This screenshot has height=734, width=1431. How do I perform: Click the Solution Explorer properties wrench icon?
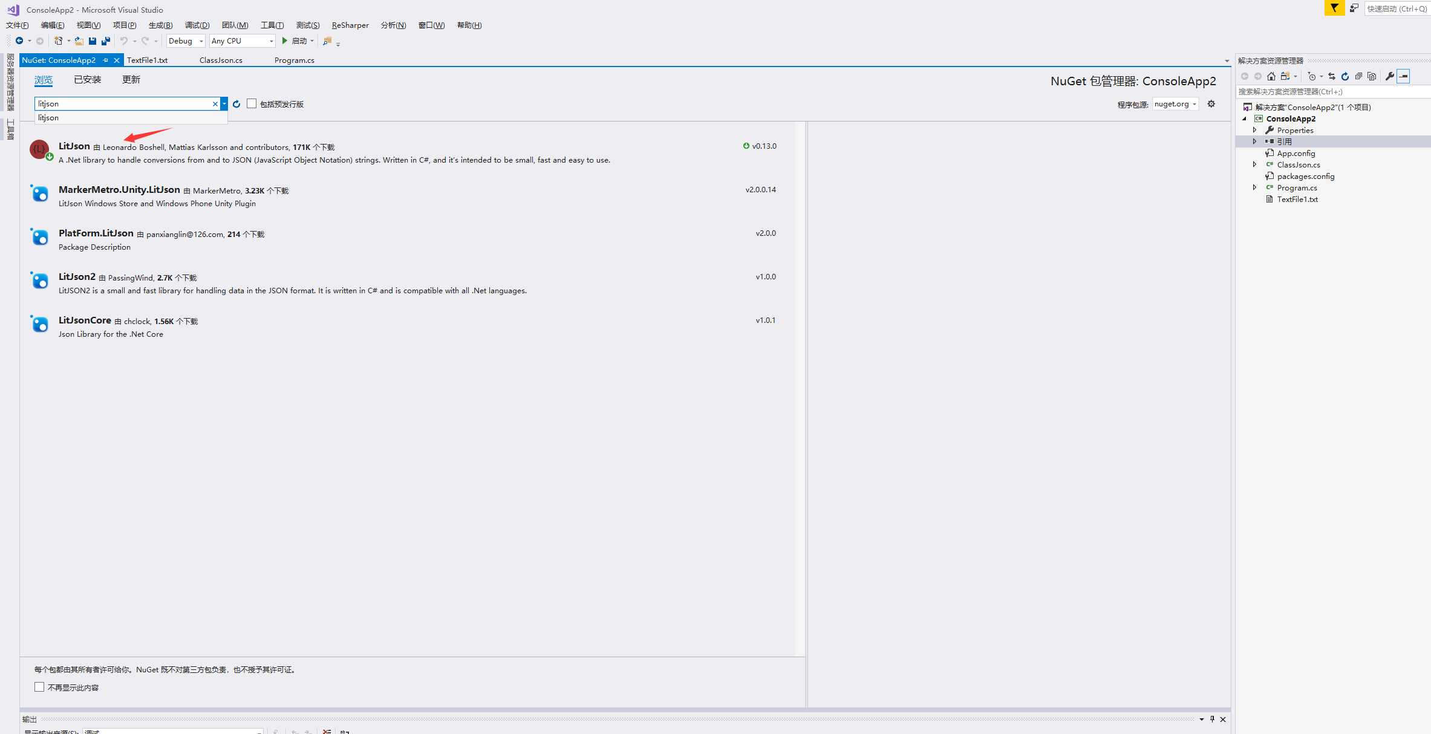(x=1390, y=76)
